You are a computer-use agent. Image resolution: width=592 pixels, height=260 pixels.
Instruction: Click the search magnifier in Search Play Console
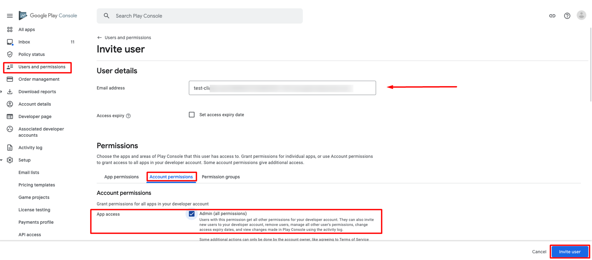[x=107, y=16]
